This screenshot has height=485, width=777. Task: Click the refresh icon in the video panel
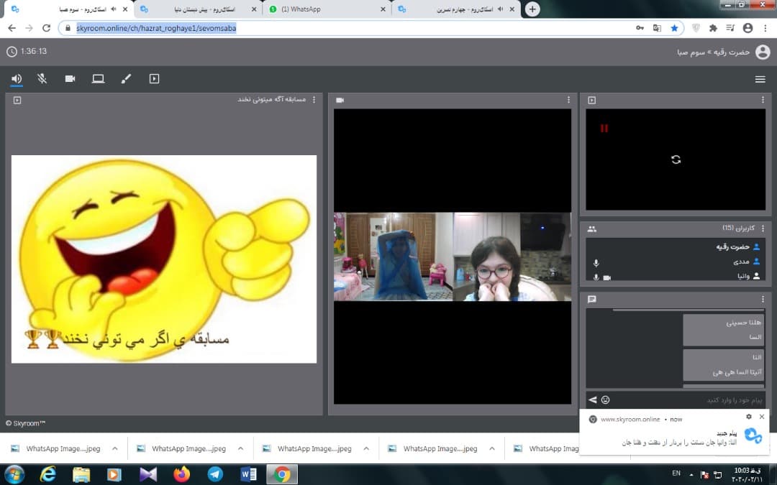coord(676,160)
